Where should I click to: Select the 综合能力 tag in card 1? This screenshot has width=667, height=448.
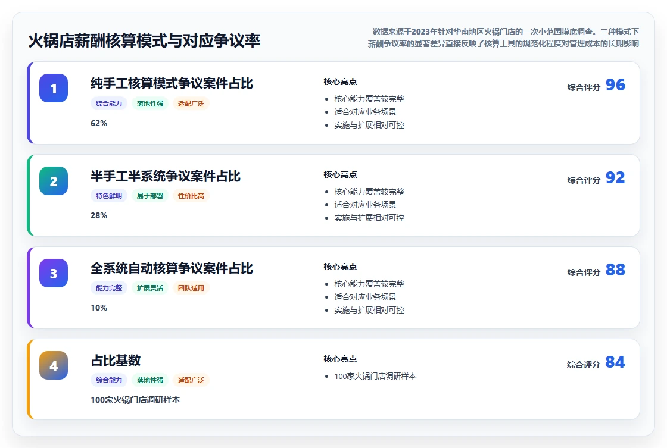click(109, 104)
